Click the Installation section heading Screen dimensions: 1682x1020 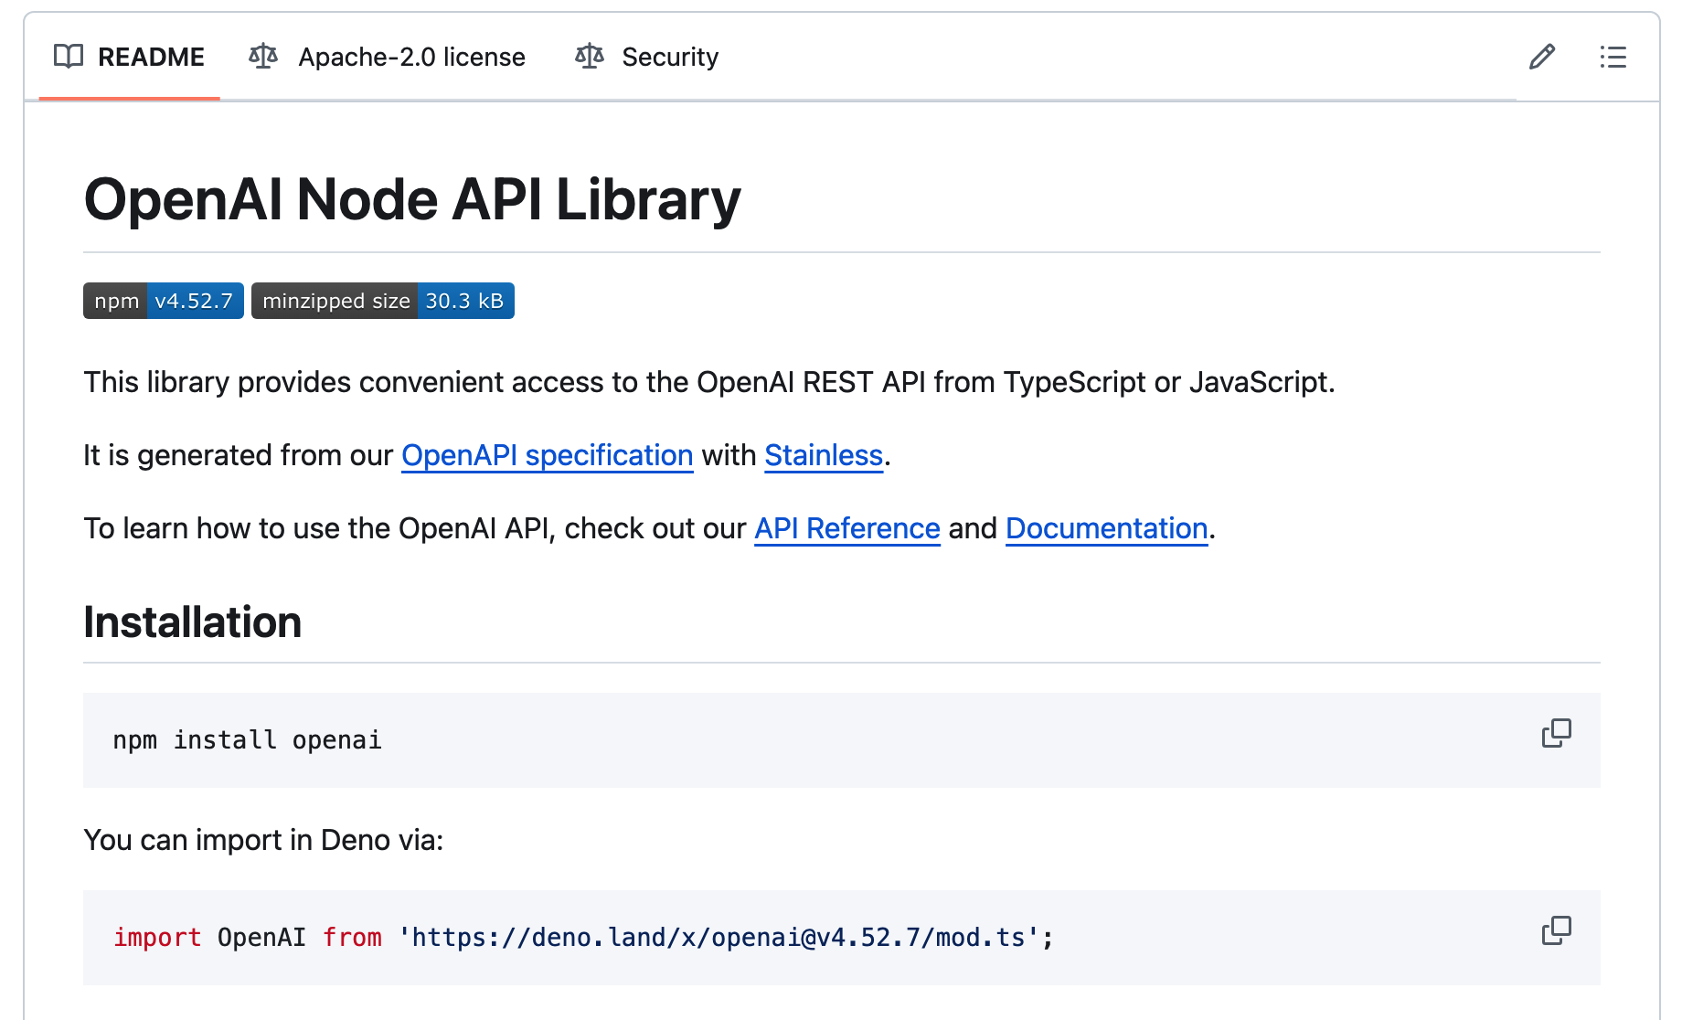192,622
